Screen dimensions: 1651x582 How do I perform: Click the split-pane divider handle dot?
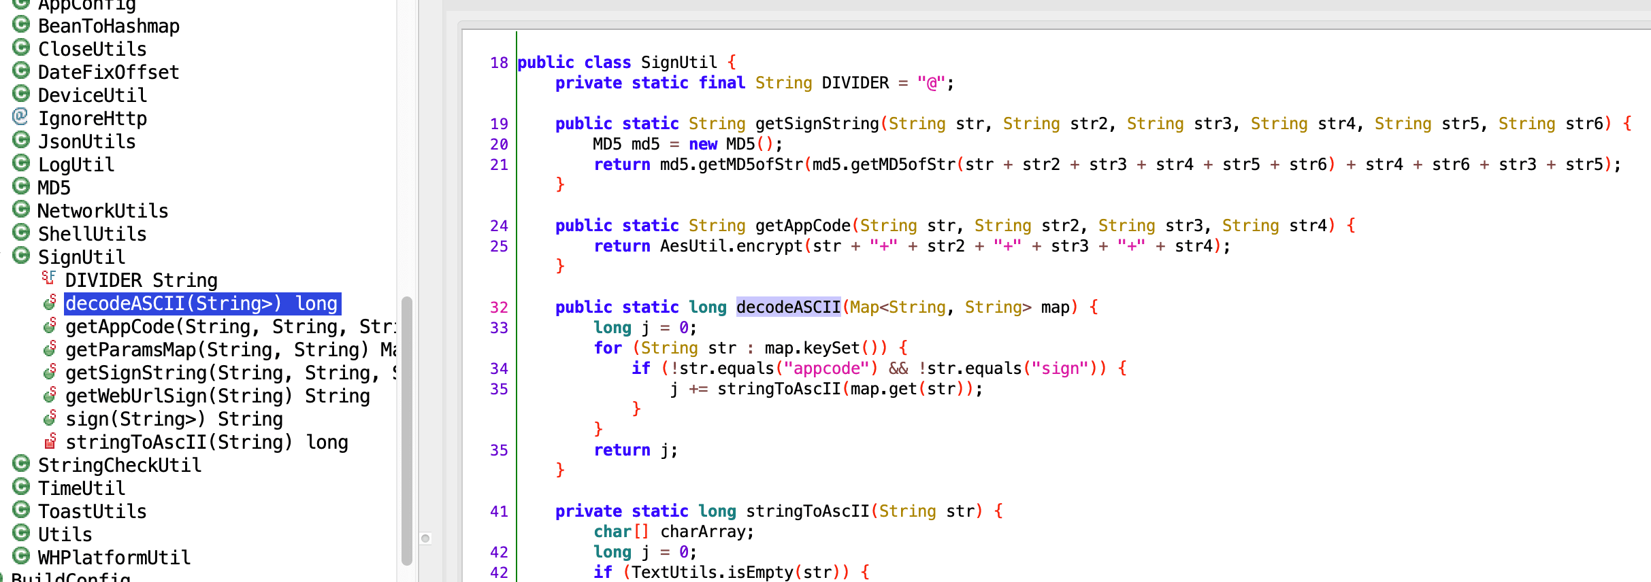pos(425,538)
